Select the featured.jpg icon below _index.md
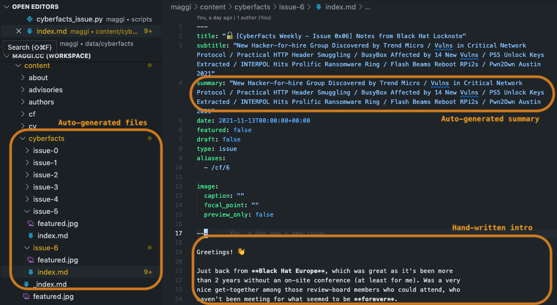The image size is (557, 305). (26, 297)
